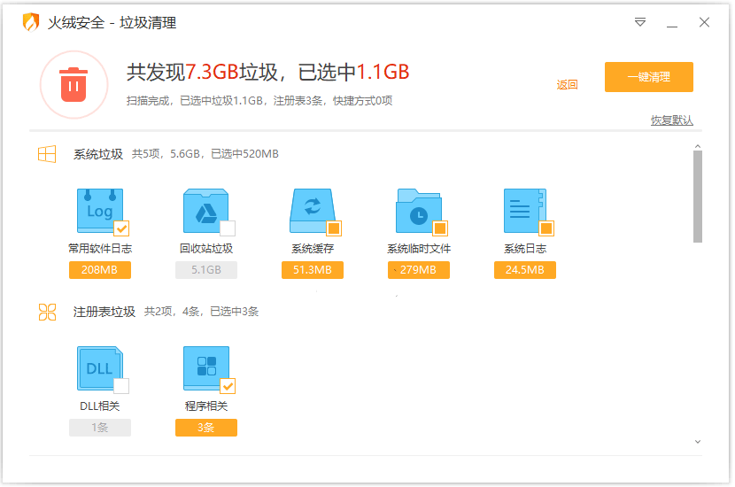Click the scrollbar up arrow
Screen dimensions: 735x487
(x=698, y=147)
